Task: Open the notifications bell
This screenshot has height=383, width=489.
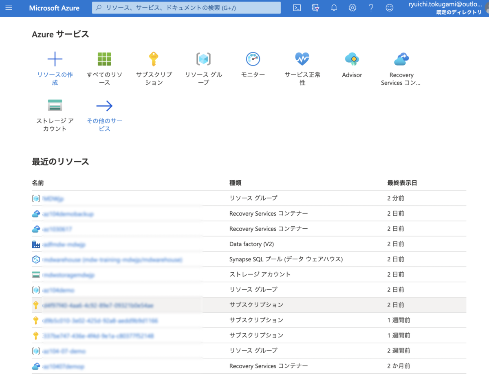Action: (334, 8)
